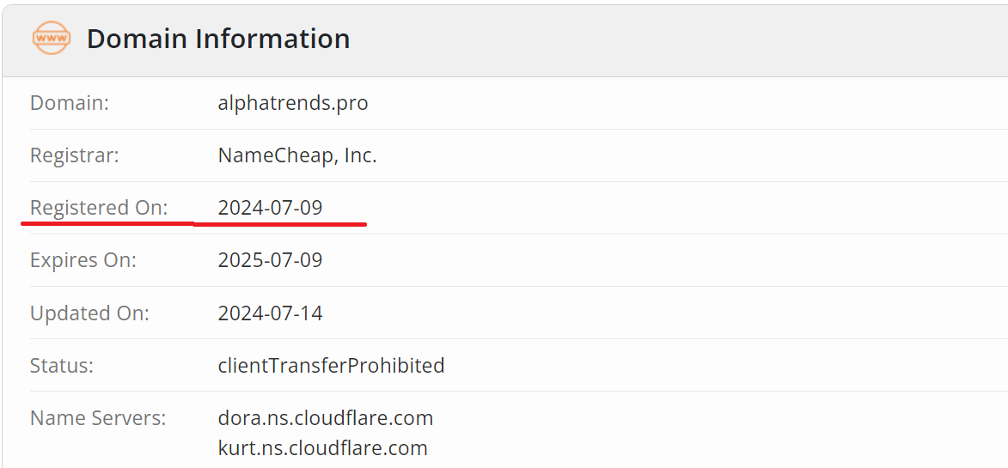Click the orange www globe icon
Screen dimensions: 1008x468
click(x=51, y=39)
